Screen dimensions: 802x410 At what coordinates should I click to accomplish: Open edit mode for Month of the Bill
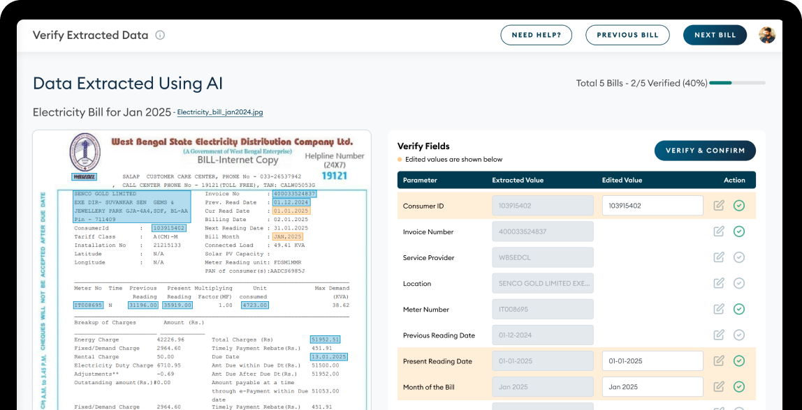(x=718, y=386)
